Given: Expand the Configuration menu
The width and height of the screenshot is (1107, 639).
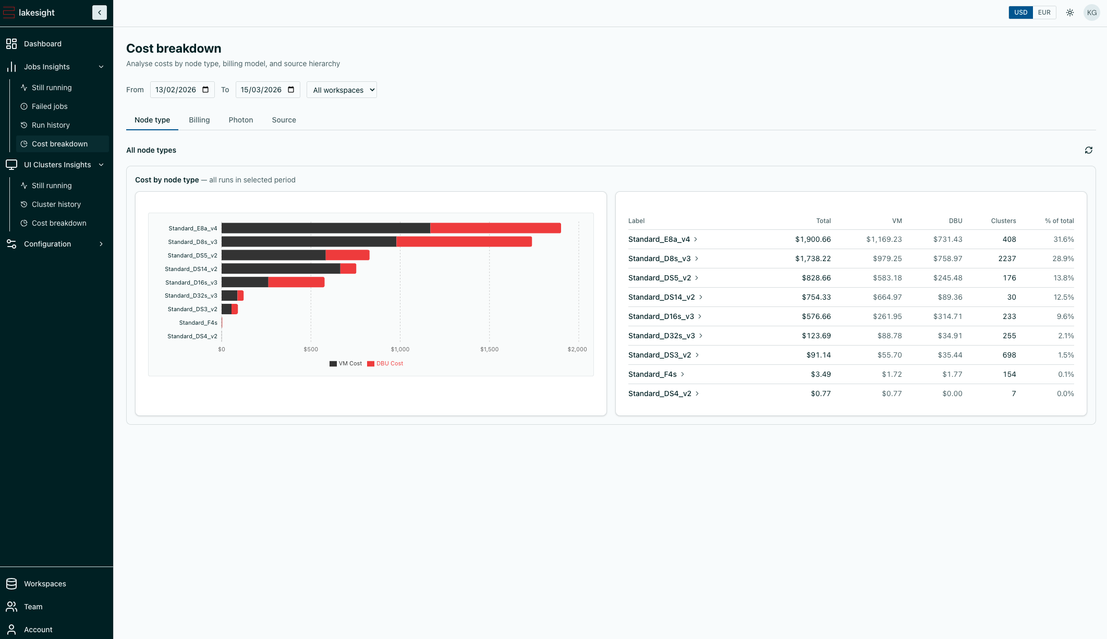Looking at the screenshot, I should (101, 244).
